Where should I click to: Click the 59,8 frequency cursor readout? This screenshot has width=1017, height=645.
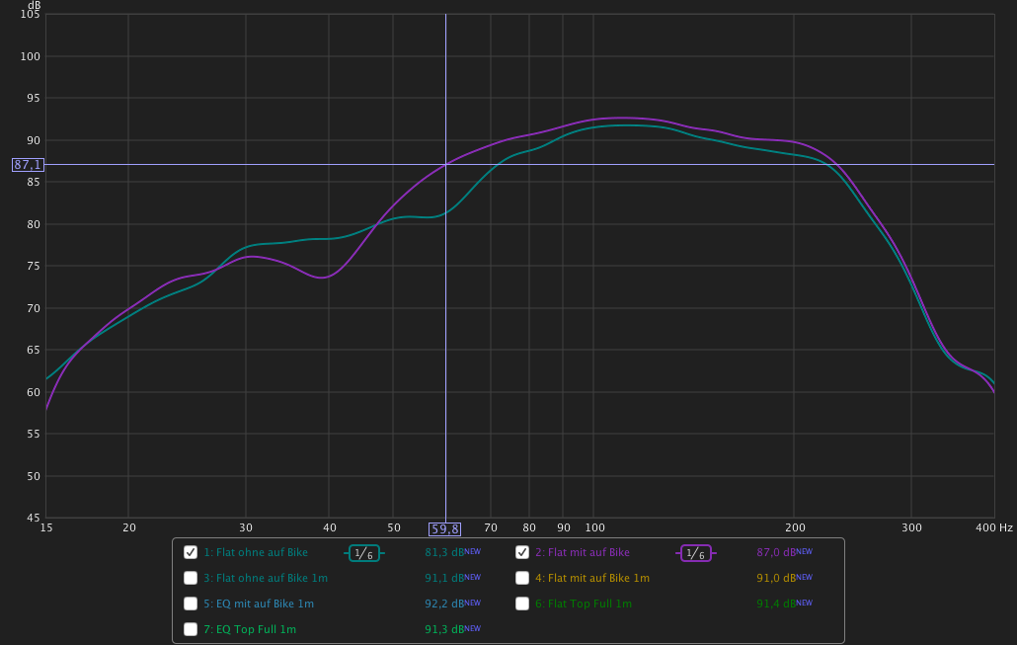[x=445, y=529]
